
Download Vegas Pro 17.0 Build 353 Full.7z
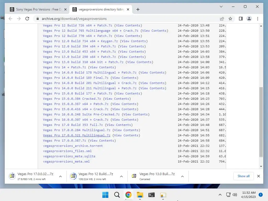[73, 125]
